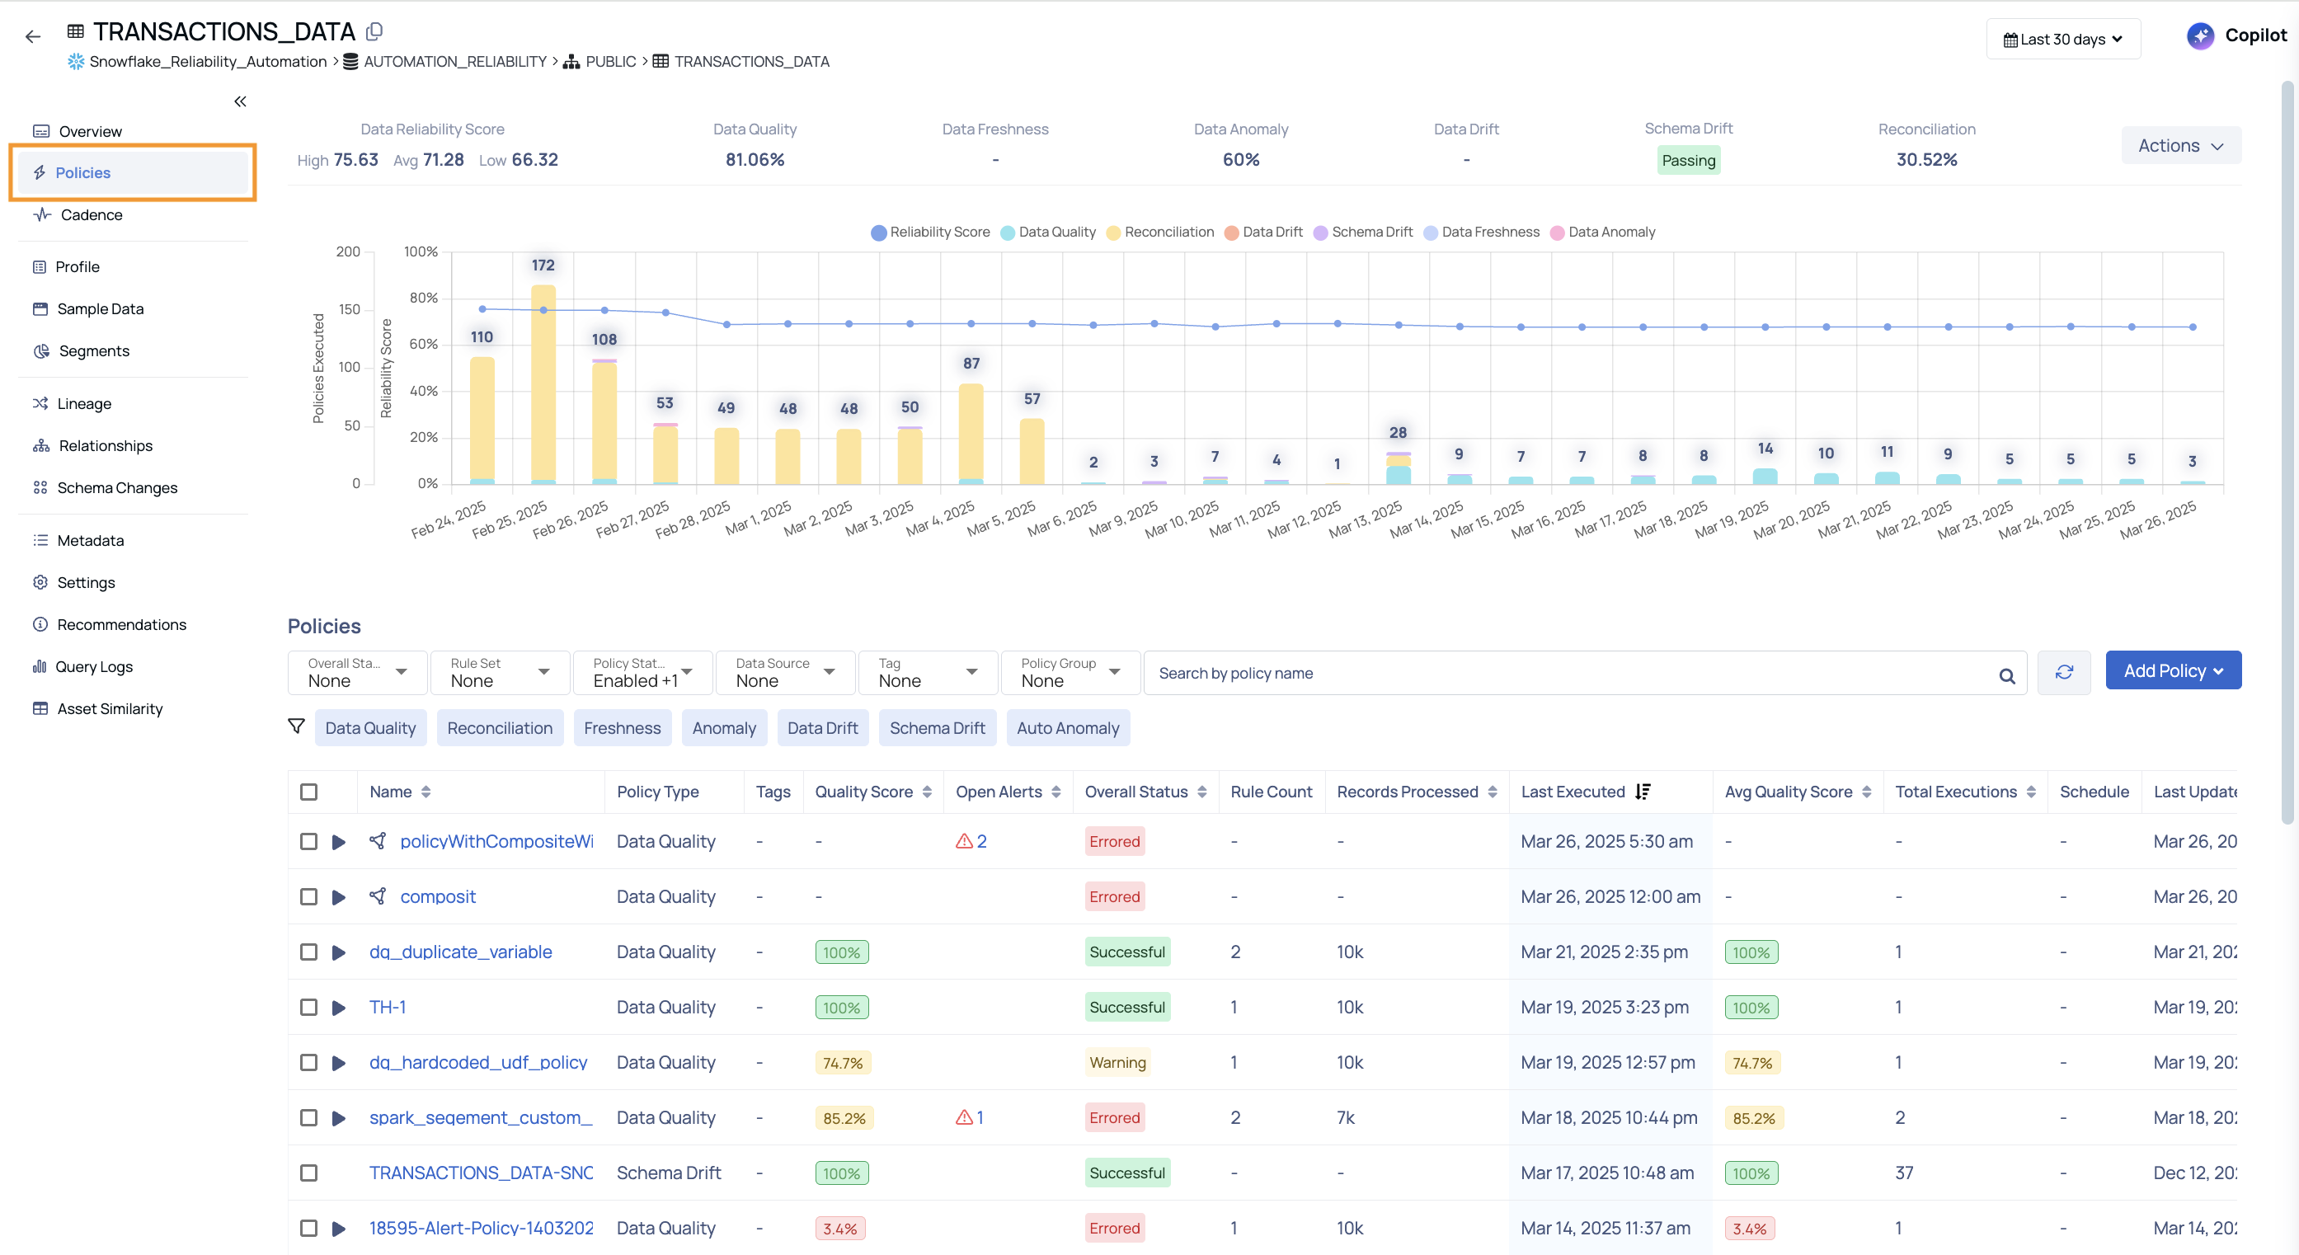Open the Last 30 days date range dropdown
Screen dimensions: 2299x1255
(x=2062, y=40)
